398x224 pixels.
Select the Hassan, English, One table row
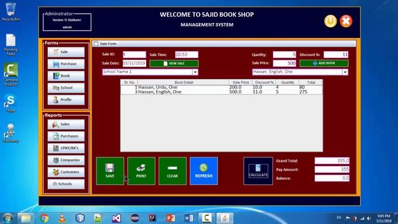tap(221, 91)
